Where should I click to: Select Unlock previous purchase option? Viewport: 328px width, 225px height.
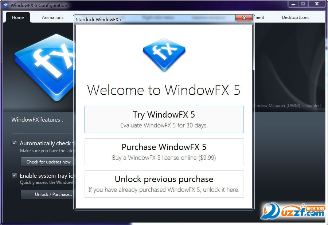(x=164, y=184)
